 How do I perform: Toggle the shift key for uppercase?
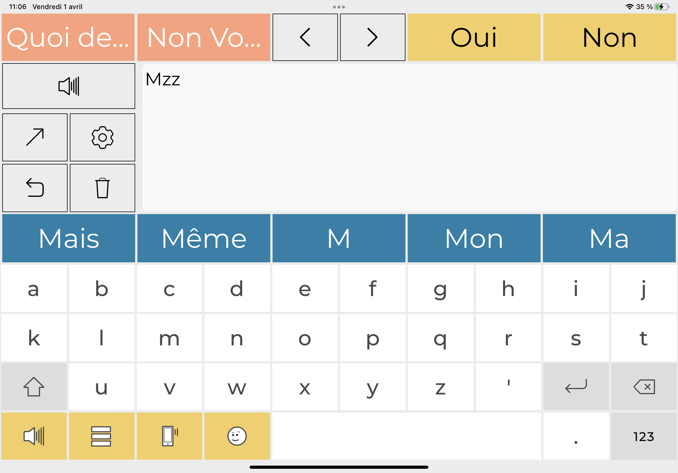point(34,387)
